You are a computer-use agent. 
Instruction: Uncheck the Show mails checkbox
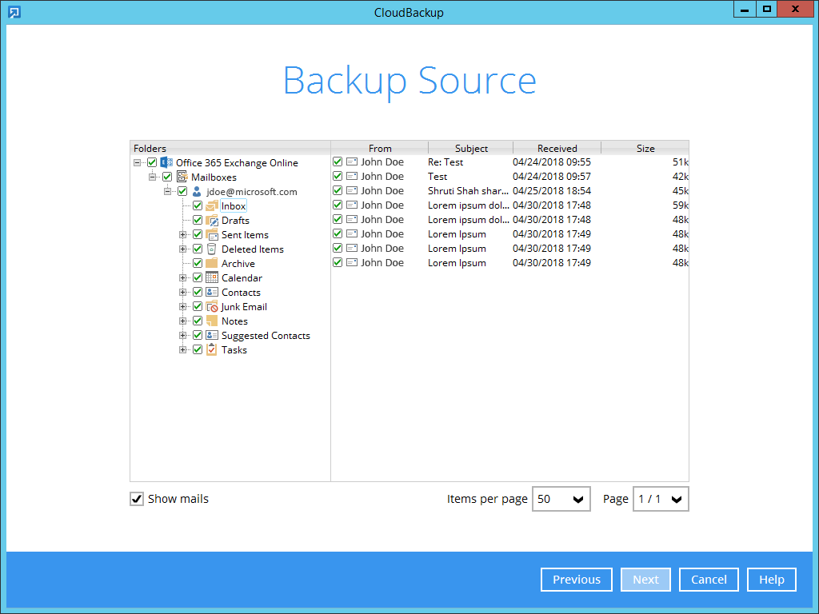tap(137, 499)
